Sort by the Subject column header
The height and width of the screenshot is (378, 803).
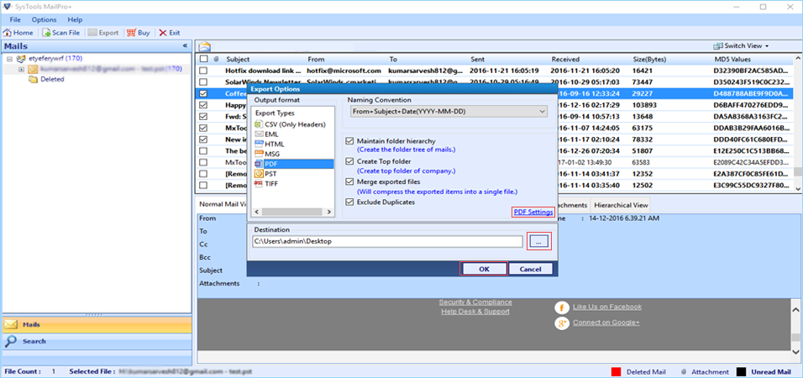(x=239, y=60)
